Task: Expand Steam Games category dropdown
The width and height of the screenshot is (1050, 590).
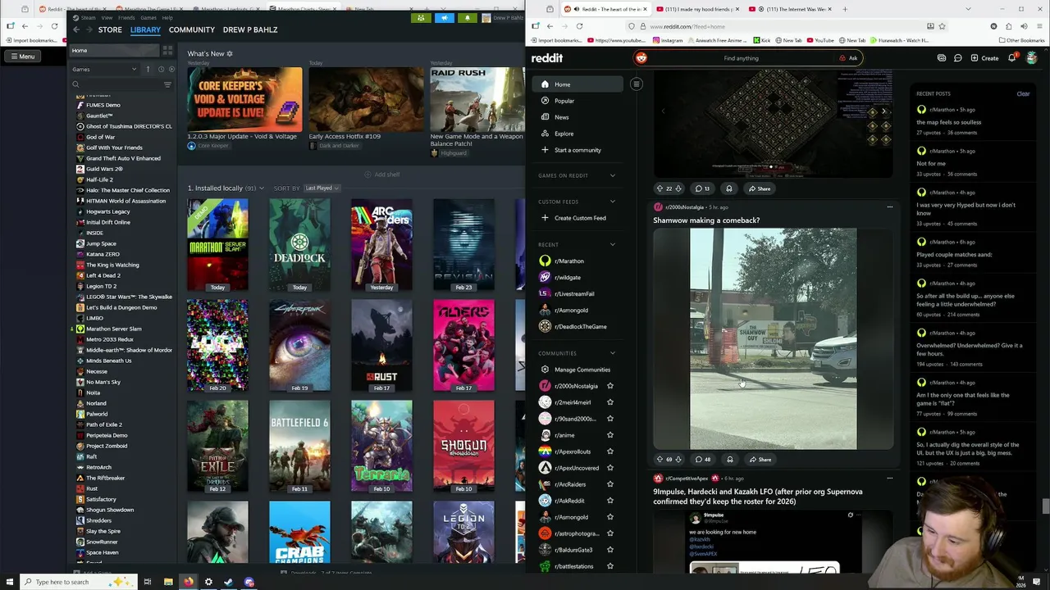Action: [104, 69]
